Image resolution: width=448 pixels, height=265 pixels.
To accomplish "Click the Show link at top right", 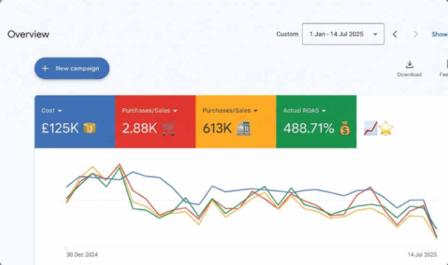I will [x=440, y=35].
